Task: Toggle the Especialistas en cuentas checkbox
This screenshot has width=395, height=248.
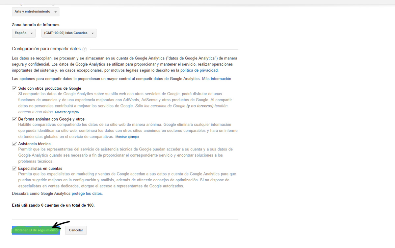Action: pyautogui.click(x=14, y=169)
